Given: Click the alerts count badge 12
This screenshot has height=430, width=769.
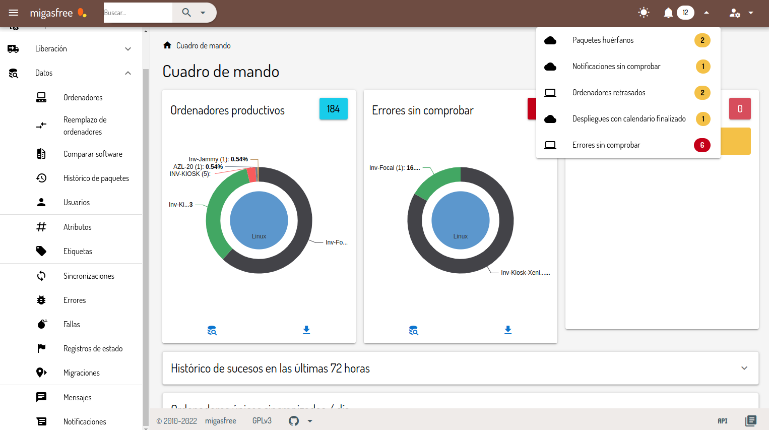Looking at the screenshot, I should (685, 13).
